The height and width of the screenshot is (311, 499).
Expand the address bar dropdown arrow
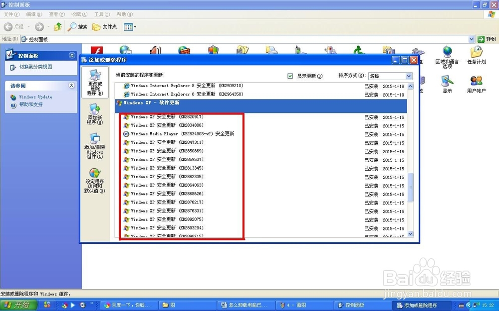pos(472,39)
